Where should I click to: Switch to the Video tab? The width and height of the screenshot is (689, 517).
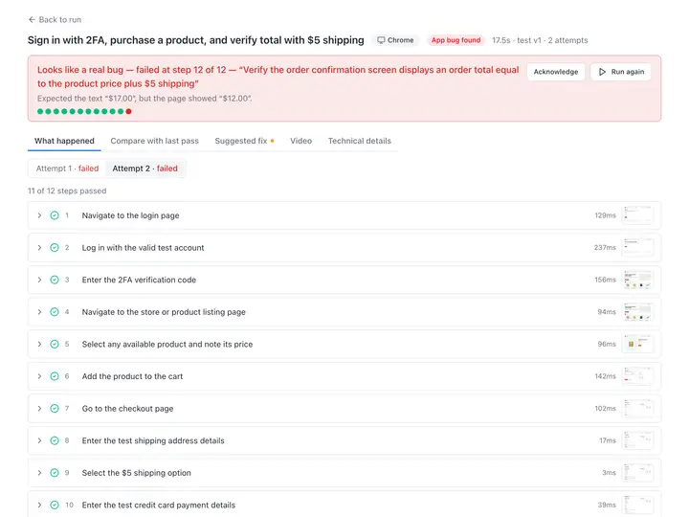(300, 141)
